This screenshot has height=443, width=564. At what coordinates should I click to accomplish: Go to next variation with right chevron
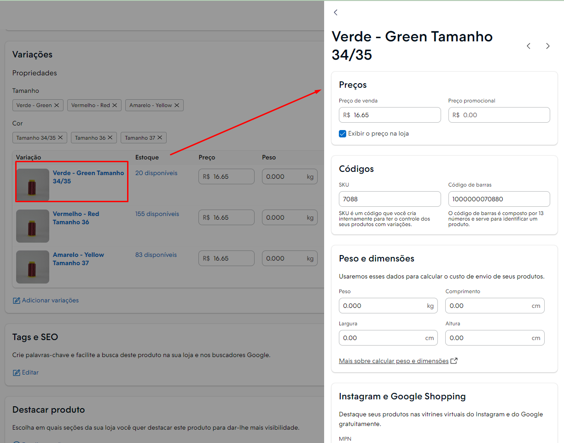pyautogui.click(x=548, y=46)
